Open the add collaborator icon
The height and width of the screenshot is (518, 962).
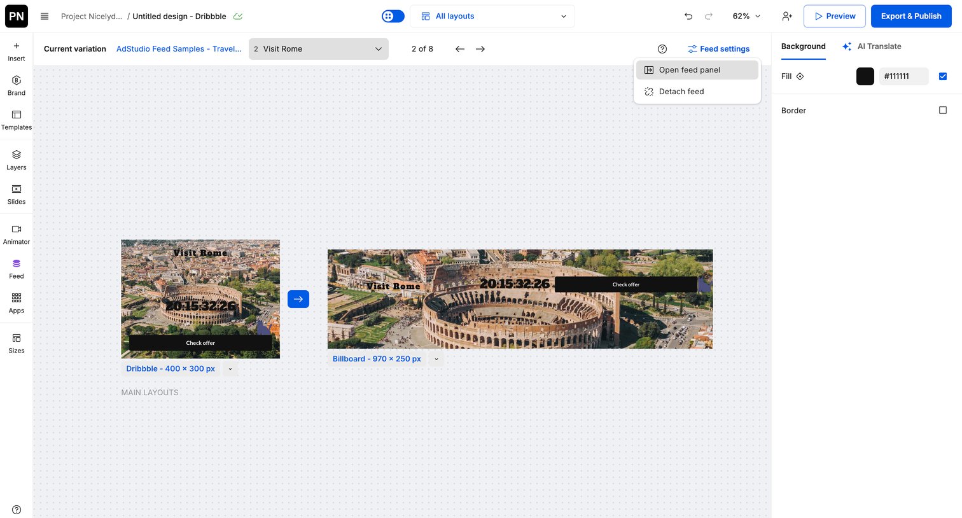click(787, 16)
